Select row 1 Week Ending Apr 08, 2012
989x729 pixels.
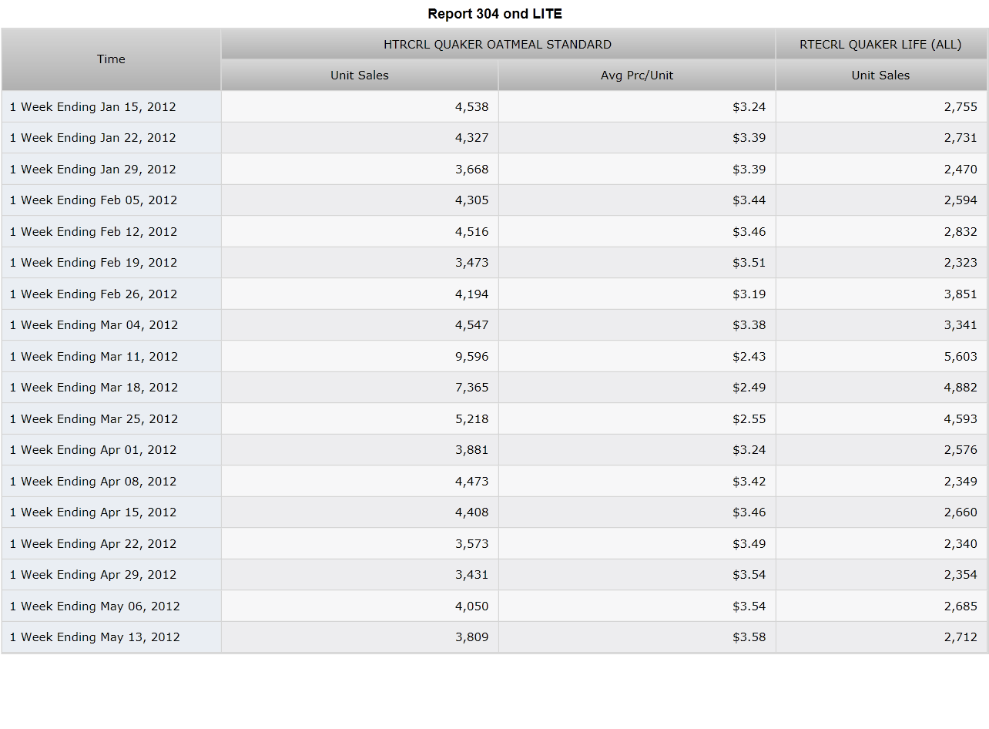494,482
